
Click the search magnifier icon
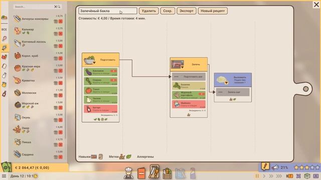[59, 6]
